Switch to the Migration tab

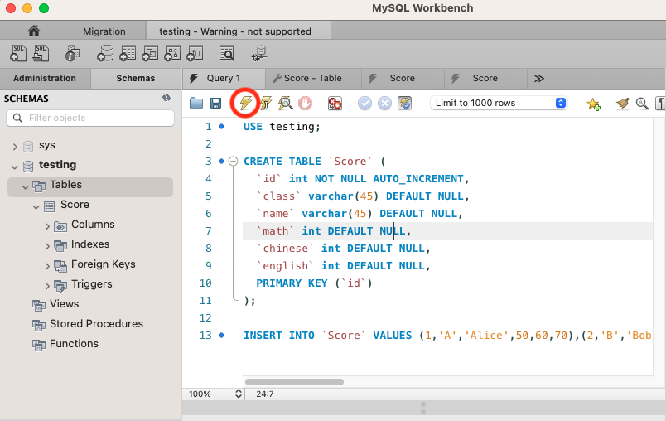[104, 31]
